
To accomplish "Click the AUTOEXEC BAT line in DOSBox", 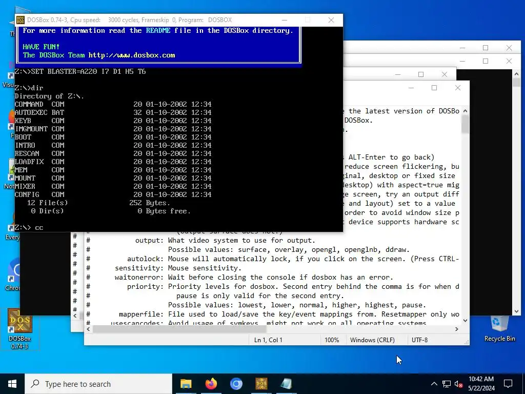I will tap(113, 112).
